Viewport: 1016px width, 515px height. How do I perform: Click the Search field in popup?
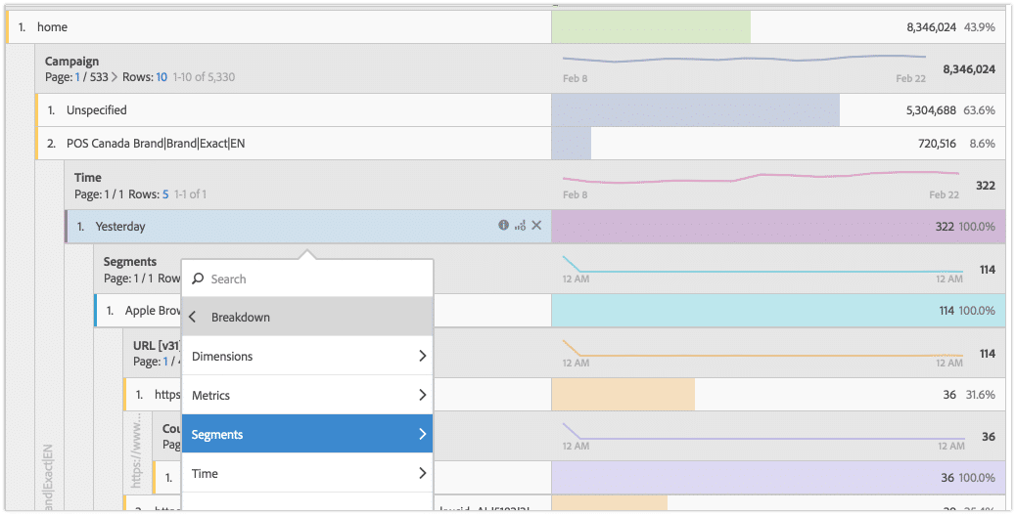[313, 279]
